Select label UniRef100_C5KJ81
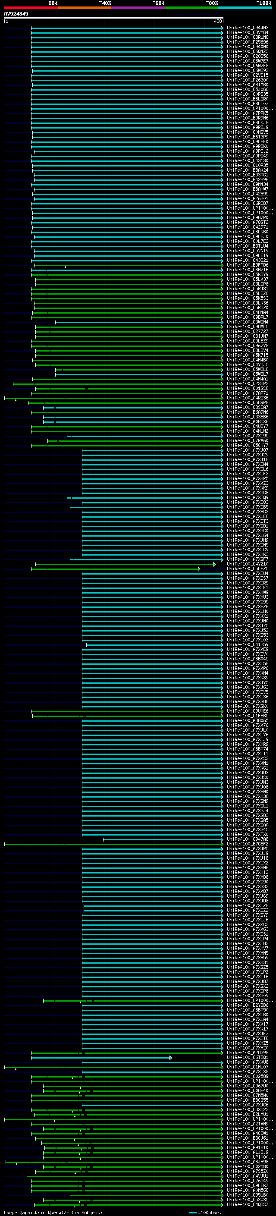This screenshot has height=1216, width=276. coord(248,289)
